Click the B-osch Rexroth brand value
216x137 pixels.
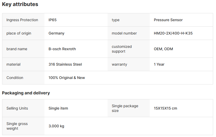coord(62,49)
